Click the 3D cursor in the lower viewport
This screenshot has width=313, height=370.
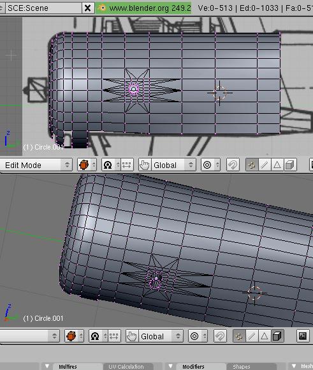tap(254, 293)
